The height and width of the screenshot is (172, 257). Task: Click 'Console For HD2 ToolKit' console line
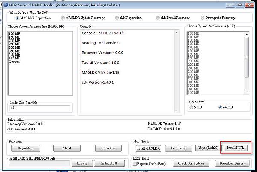pyautogui.click(x=102, y=33)
